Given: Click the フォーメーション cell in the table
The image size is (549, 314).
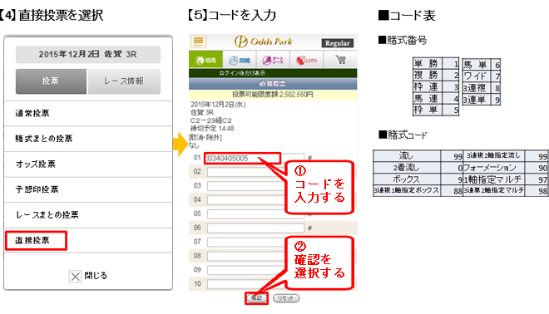Looking at the screenshot, I should point(493,168).
